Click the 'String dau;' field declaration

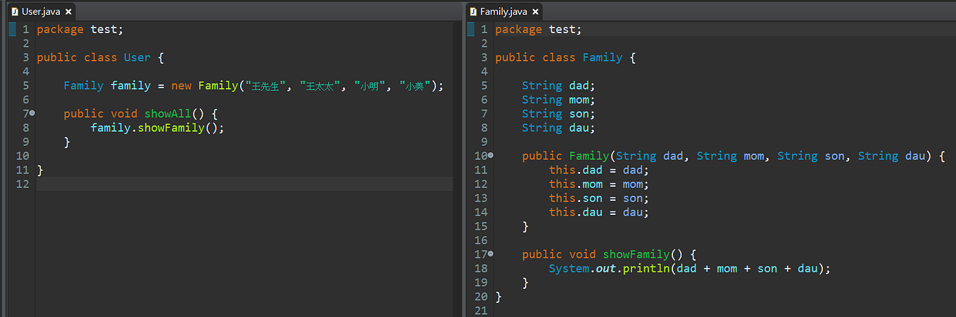tap(559, 128)
